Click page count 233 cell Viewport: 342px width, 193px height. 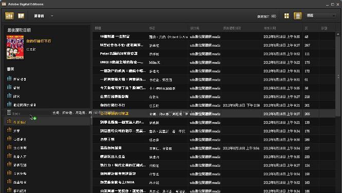click(x=307, y=157)
